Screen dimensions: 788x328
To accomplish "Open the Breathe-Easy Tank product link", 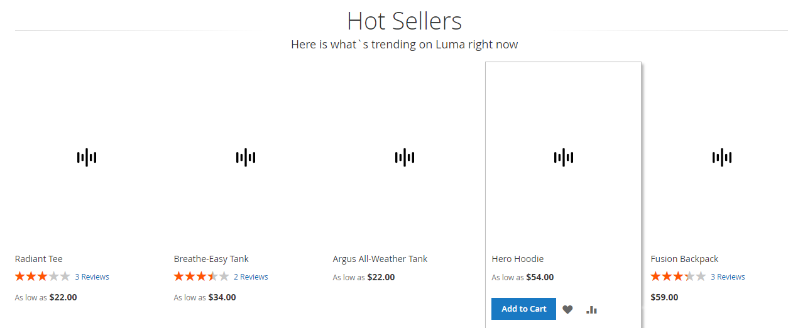I will click(211, 259).
